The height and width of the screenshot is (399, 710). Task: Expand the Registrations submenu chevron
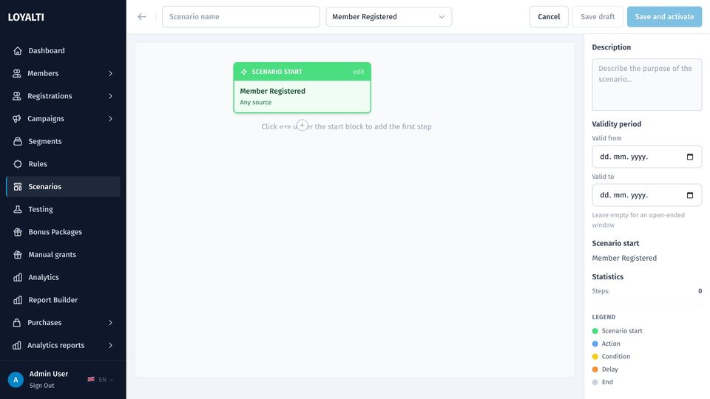[x=110, y=96]
